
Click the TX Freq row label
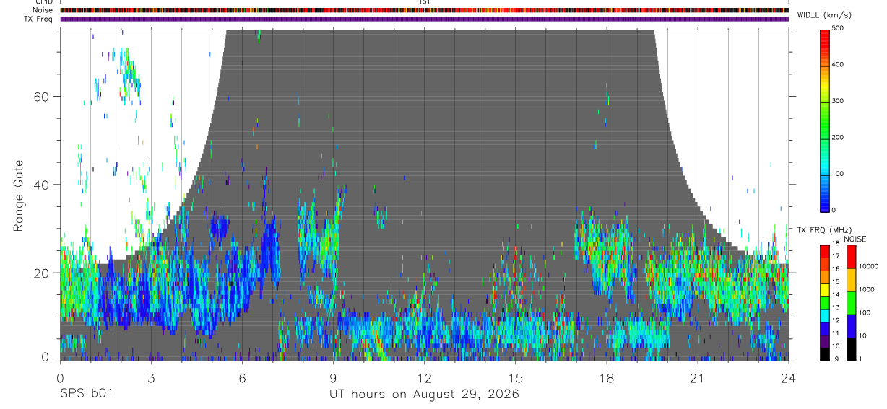click(43, 19)
